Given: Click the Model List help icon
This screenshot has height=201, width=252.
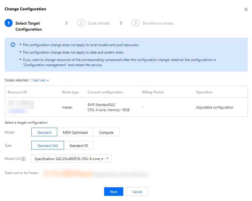Looking at the screenshot, I should tap(23, 159).
